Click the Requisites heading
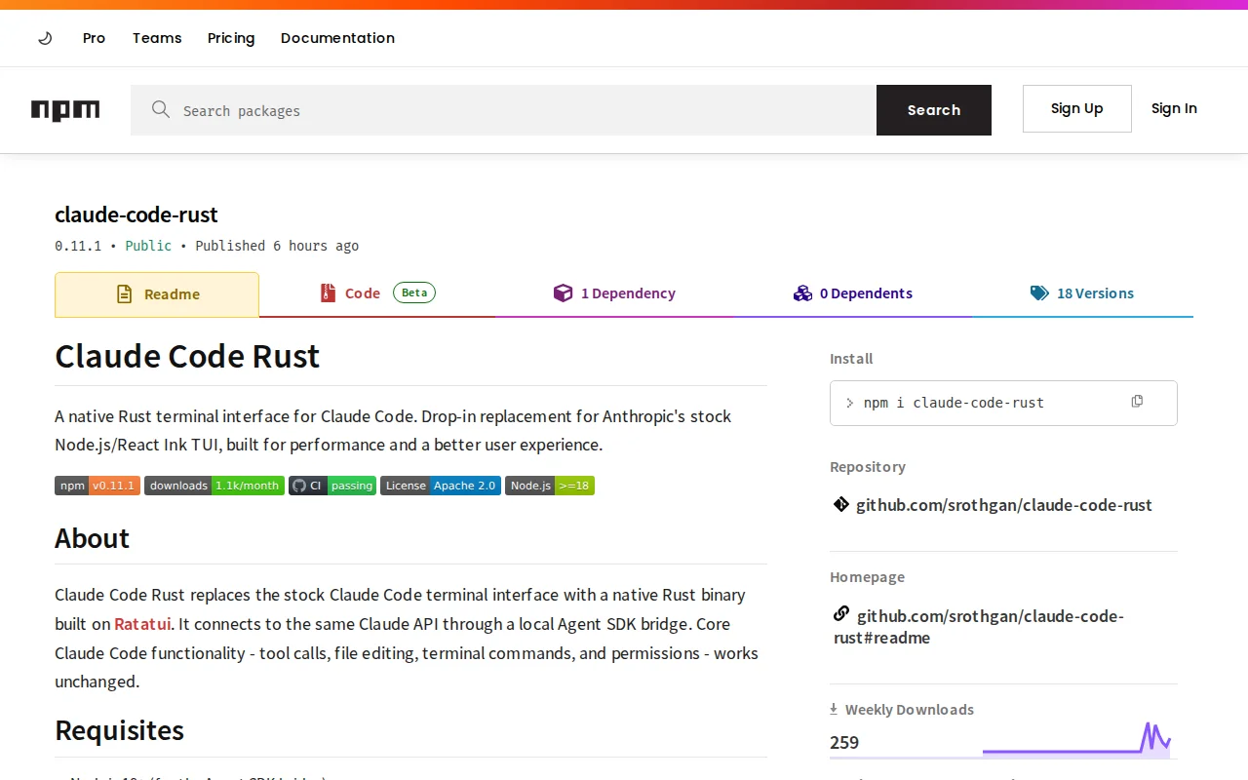1248x780 pixels. coord(119,730)
